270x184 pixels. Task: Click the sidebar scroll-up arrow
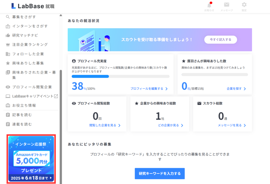(61, 15)
